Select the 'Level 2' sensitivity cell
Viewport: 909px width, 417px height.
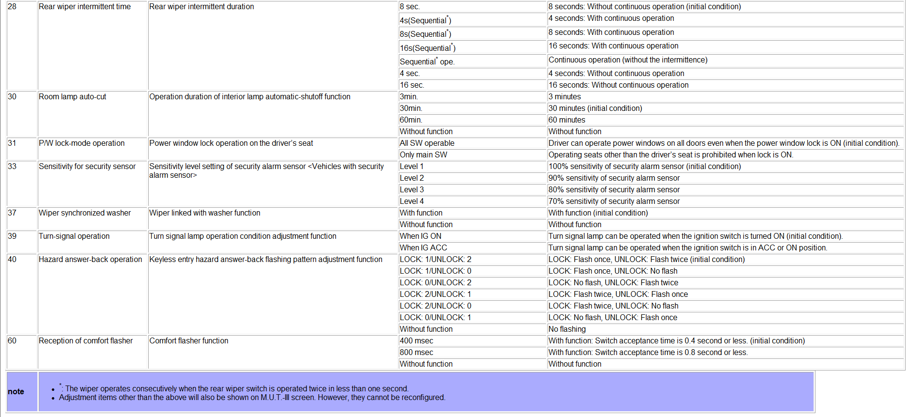472,178
